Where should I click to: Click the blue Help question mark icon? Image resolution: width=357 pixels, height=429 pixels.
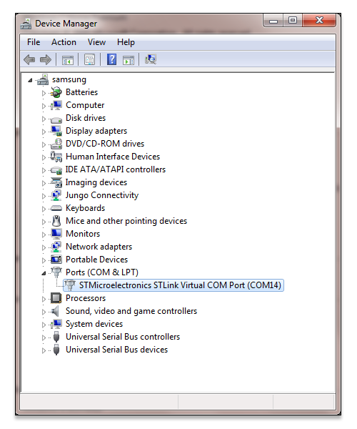coord(111,59)
